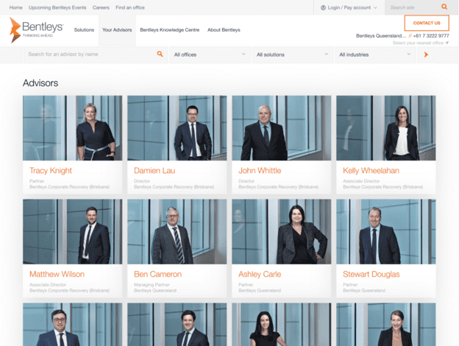This screenshot has height=346, width=459.
Task: Click the Ashley Carle name link
Action: 260,274
